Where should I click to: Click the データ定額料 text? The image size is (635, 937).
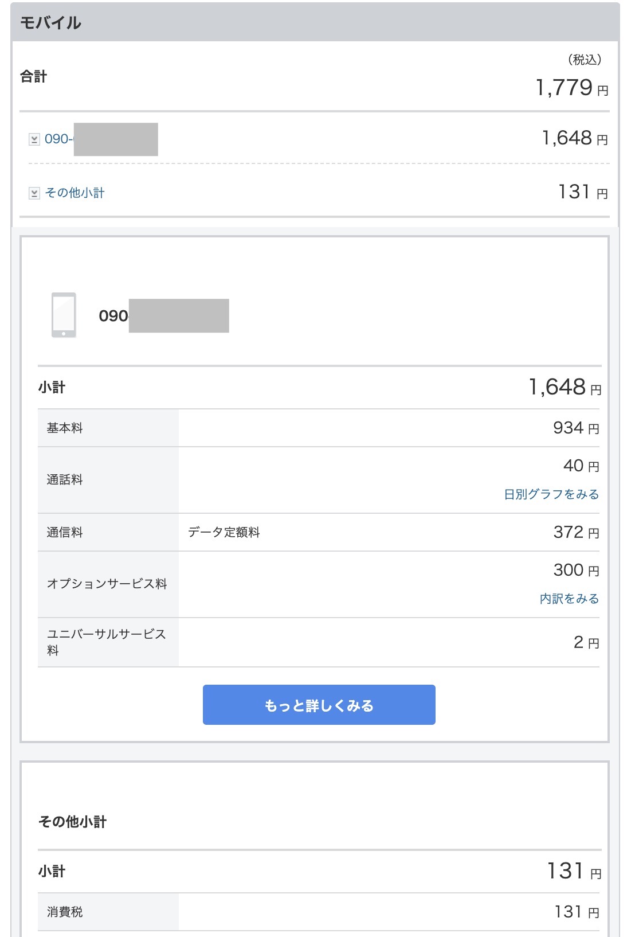(x=224, y=533)
